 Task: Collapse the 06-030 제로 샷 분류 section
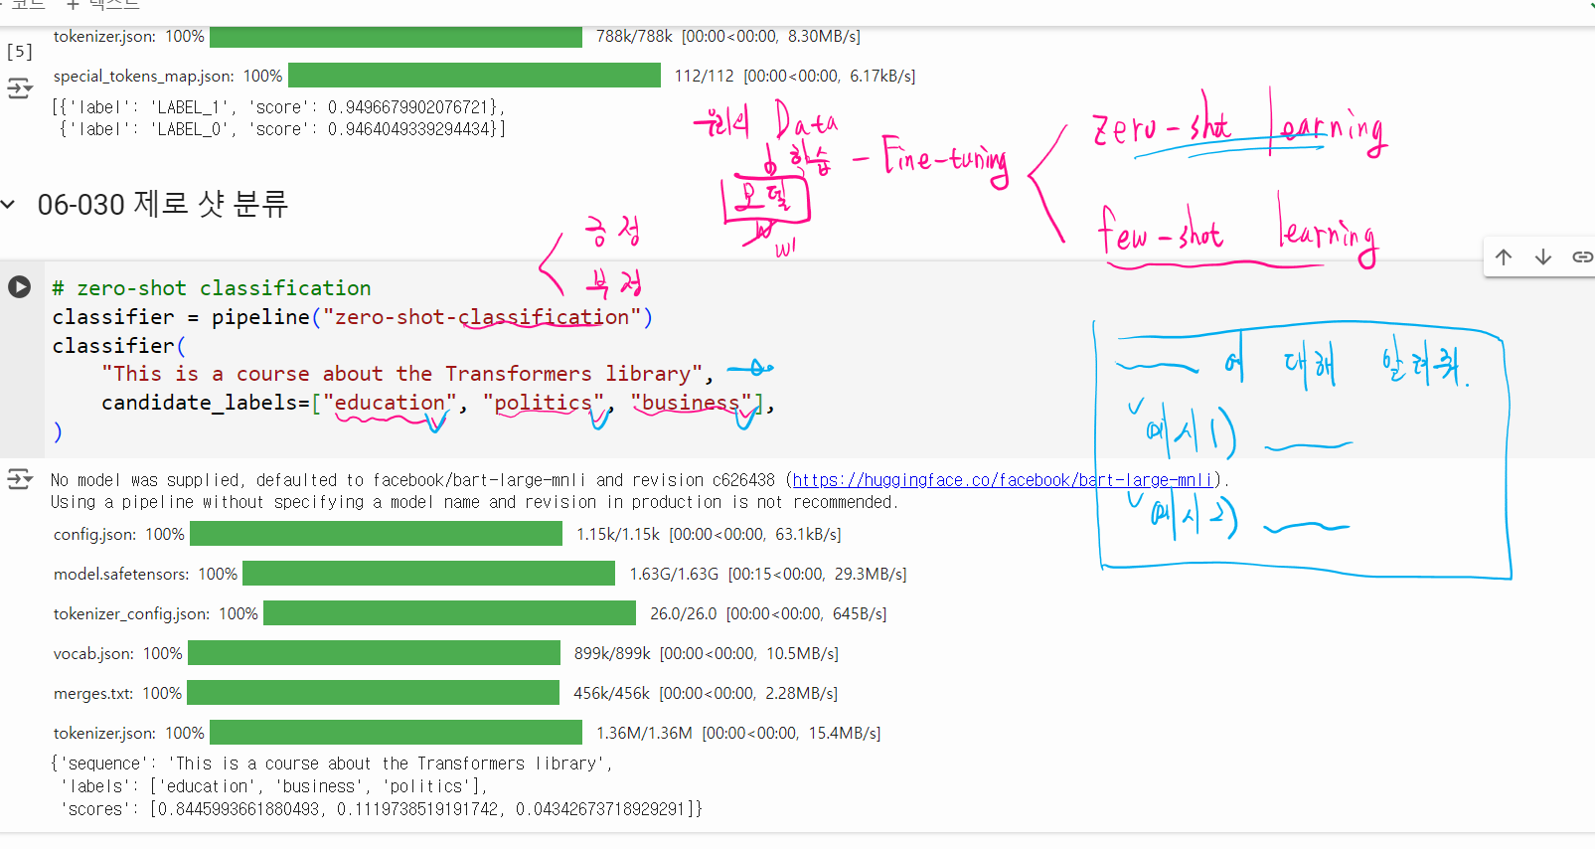point(9,205)
